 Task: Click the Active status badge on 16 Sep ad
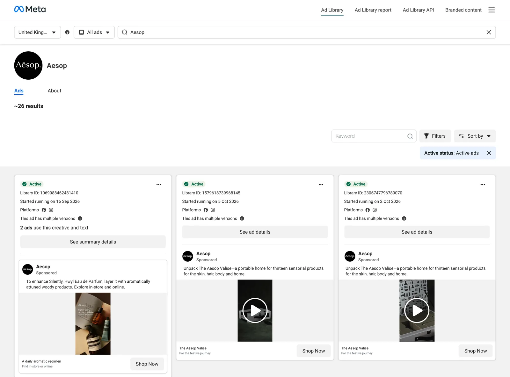click(x=32, y=184)
